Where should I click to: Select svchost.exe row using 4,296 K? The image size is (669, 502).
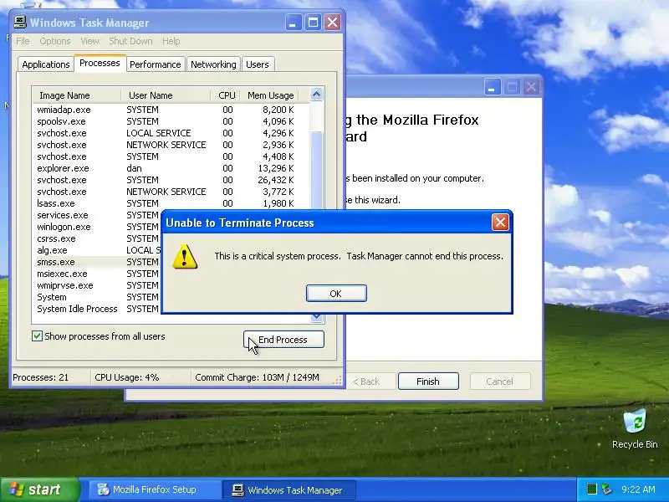pyautogui.click(x=171, y=133)
